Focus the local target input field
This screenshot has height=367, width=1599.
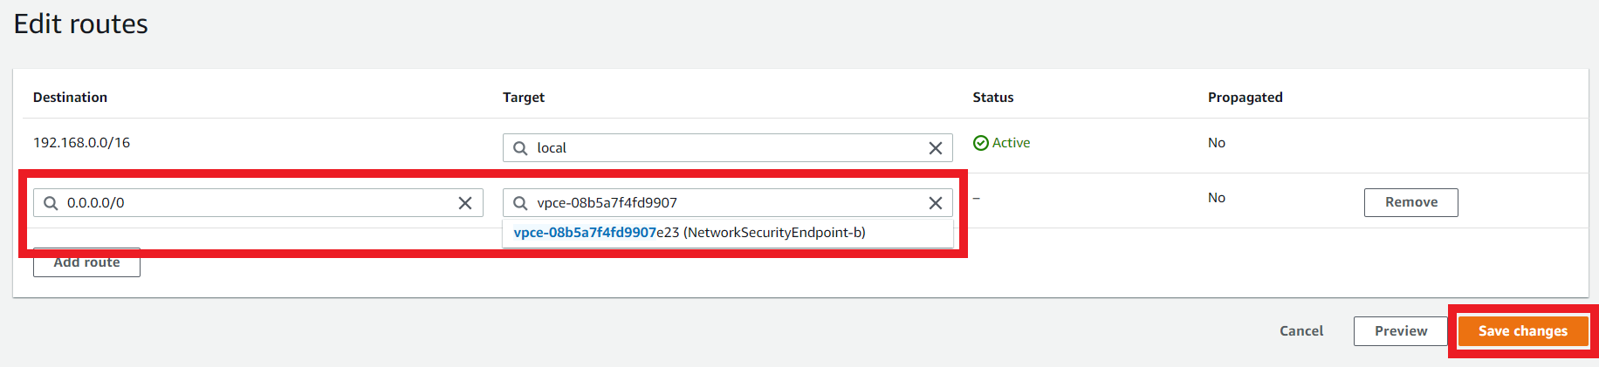pyautogui.click(x=728, y=148)
